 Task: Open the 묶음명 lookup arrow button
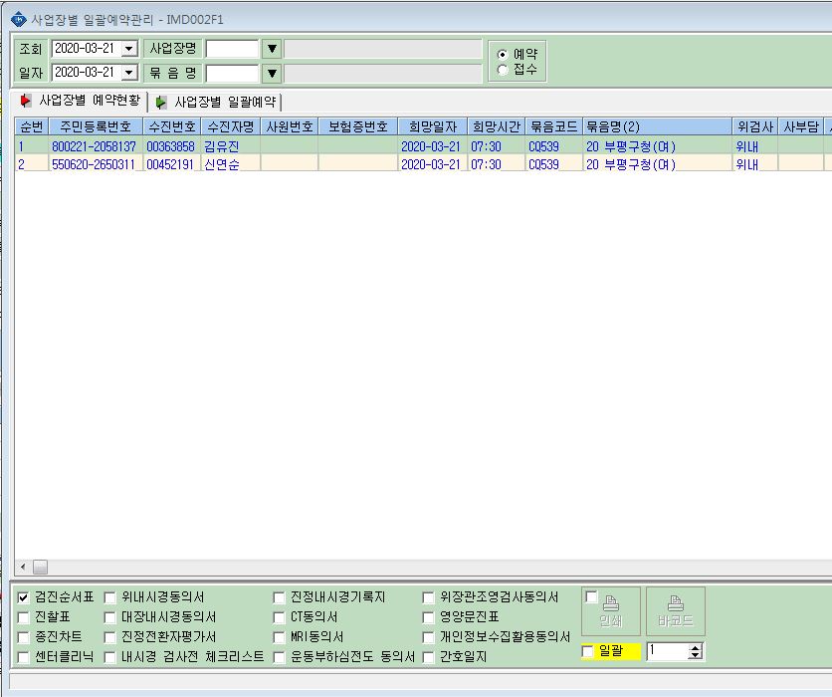[x=272, y=73]
